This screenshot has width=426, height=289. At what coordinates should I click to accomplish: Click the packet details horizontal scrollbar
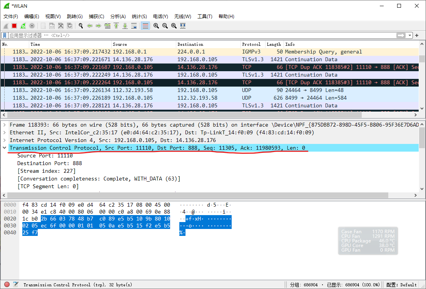click(x=192, y=195)
